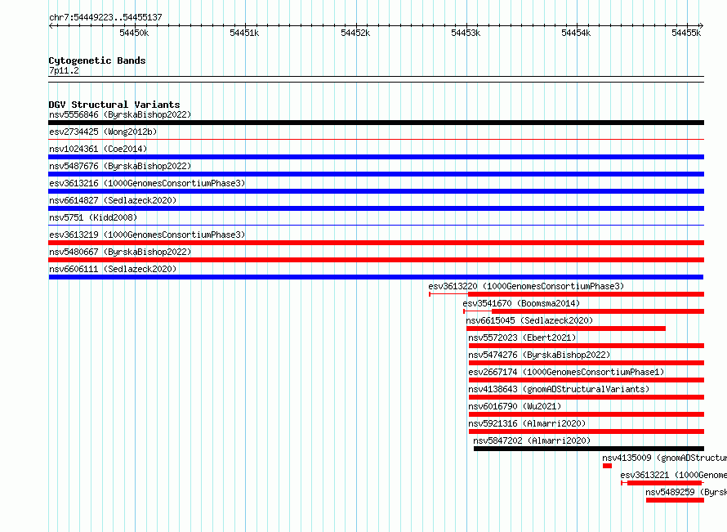Select the thin blue nsv5751 variant line
The width and height of the screenshot is (727, 532).
(376, 225)
